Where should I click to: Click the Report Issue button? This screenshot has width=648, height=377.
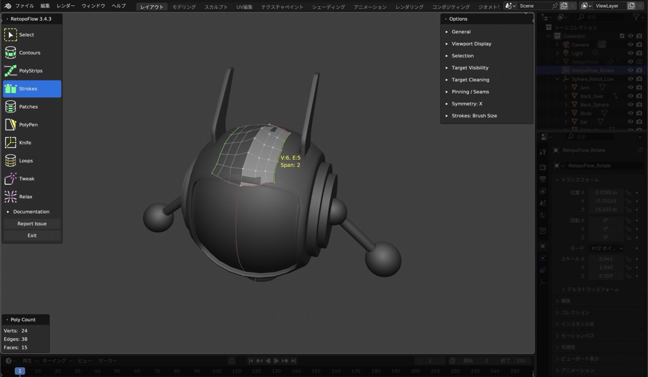pyautogui.click(x=32, y=224)
